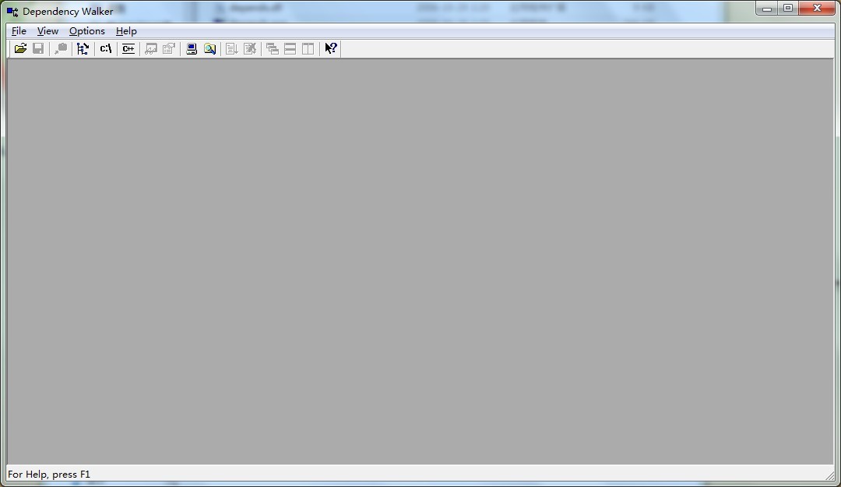Click the Properties toolbar icon

169,48
